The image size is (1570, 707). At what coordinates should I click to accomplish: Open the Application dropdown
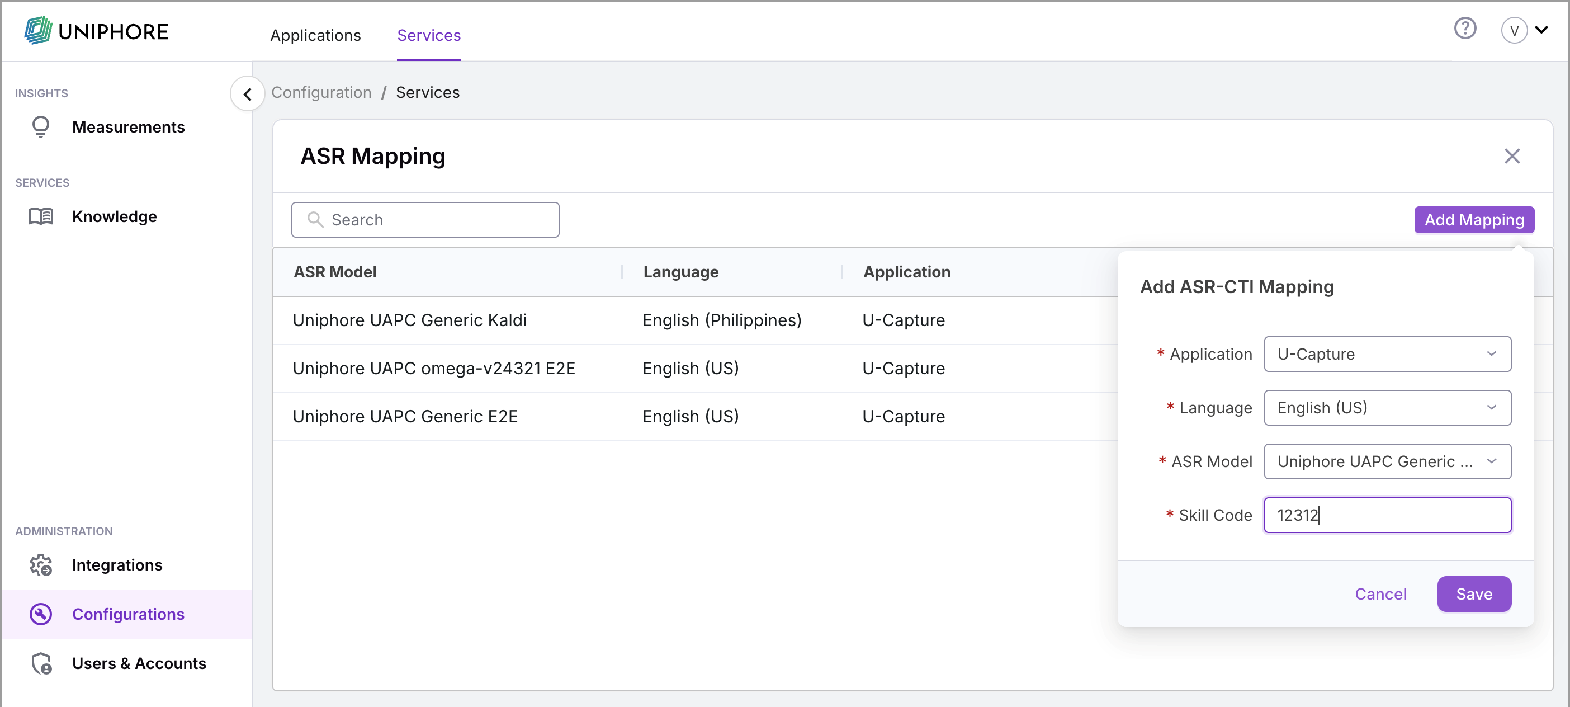[1387, 354]
